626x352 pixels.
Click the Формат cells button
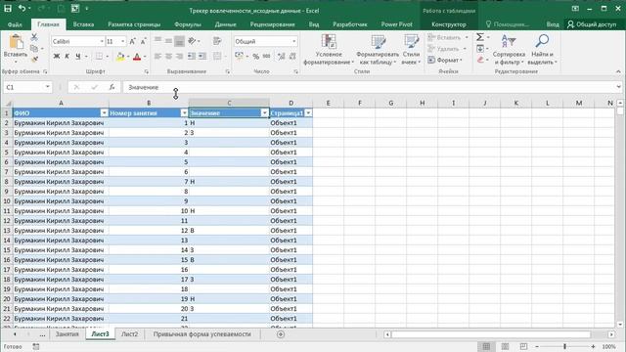click(x=445, y=60)
